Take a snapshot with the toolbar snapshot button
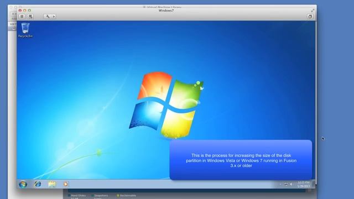This screenshot has height=199, width=354. (x=30, y=16)
